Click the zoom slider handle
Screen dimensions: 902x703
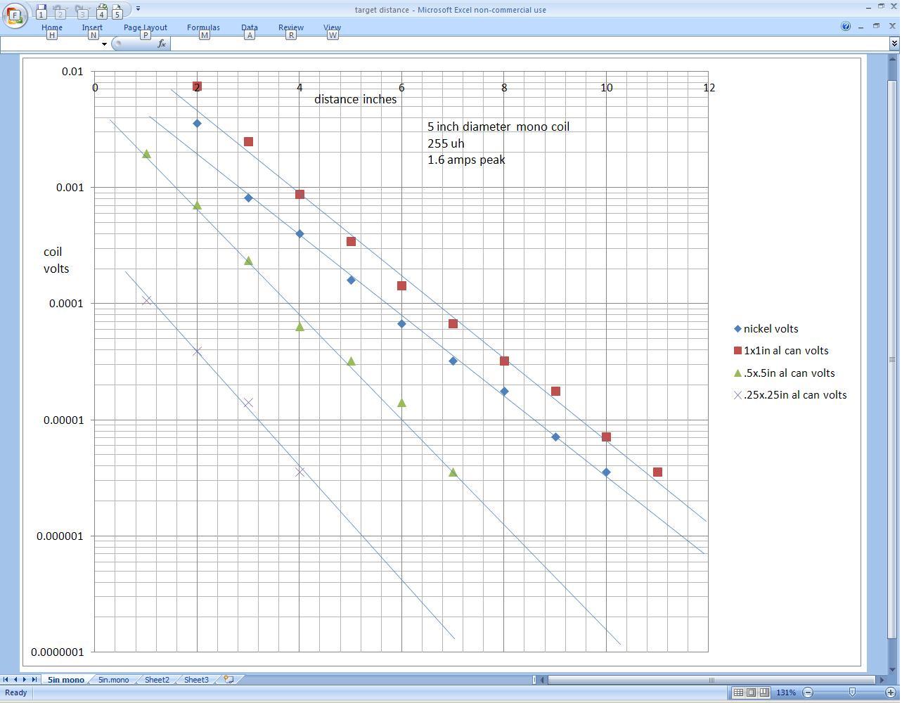[852, 692]
